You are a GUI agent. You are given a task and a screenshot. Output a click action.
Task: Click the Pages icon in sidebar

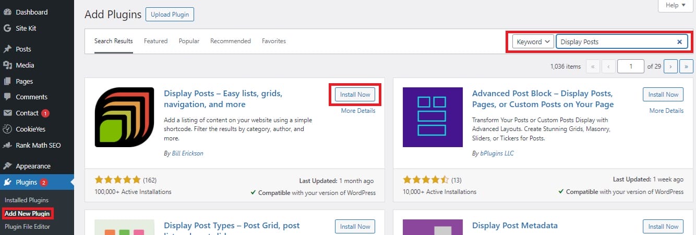[x=7, y=81]
